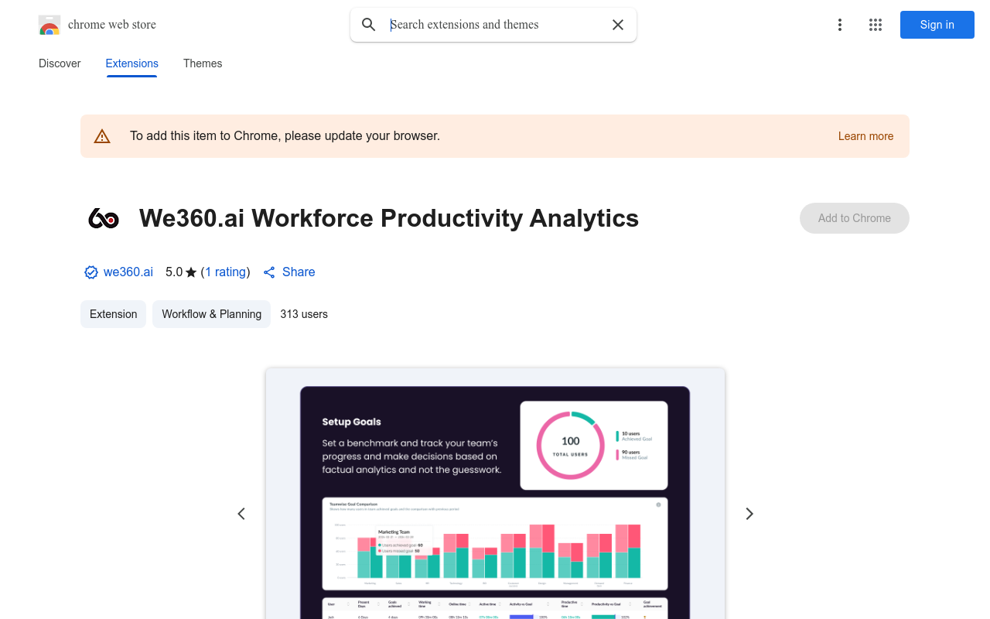Click the Share icon

(x=269, y=272)
